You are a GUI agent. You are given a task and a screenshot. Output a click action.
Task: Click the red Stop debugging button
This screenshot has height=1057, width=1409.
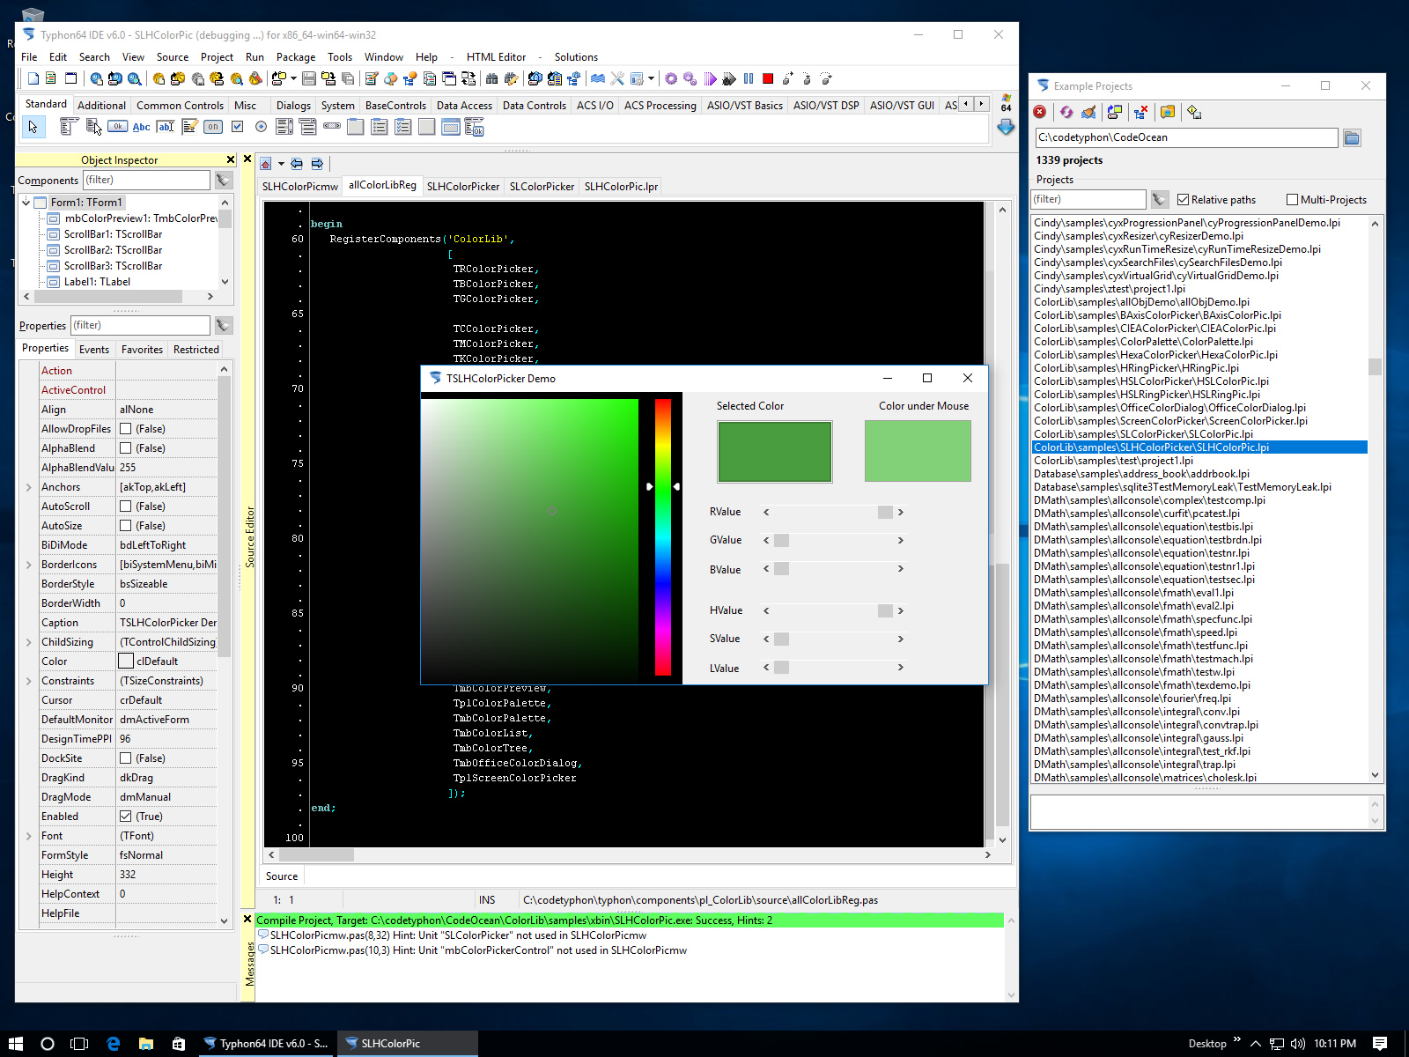[x=768, y=78]
